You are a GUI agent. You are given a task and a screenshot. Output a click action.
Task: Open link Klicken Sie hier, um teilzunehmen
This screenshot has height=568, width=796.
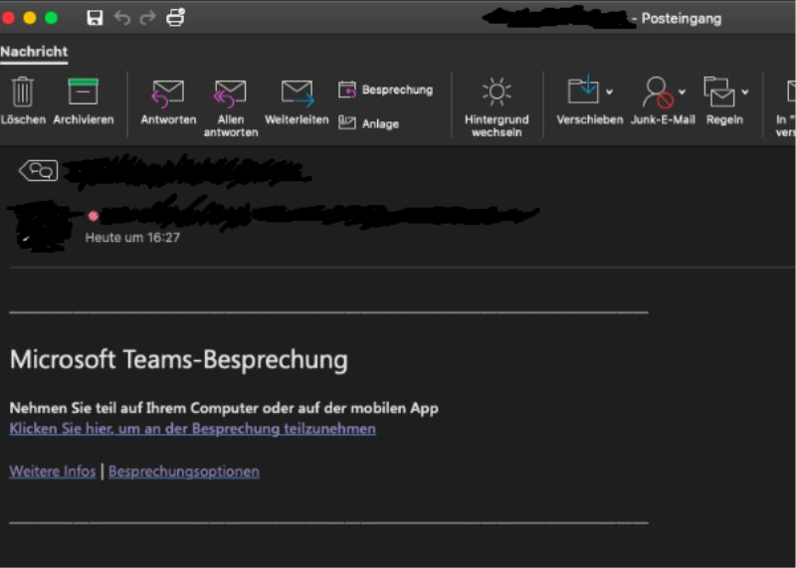coord(192,429)
